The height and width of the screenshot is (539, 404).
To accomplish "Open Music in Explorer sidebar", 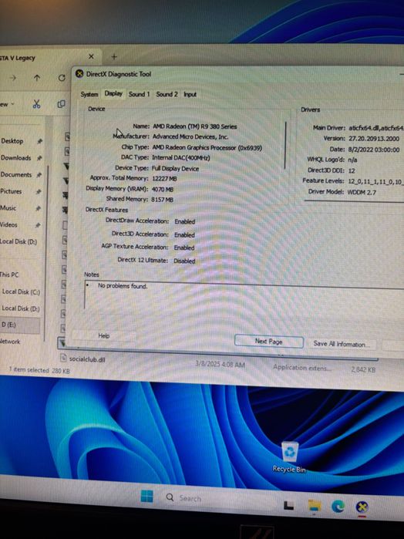I will pyautogui.click(x=8, y=208).
